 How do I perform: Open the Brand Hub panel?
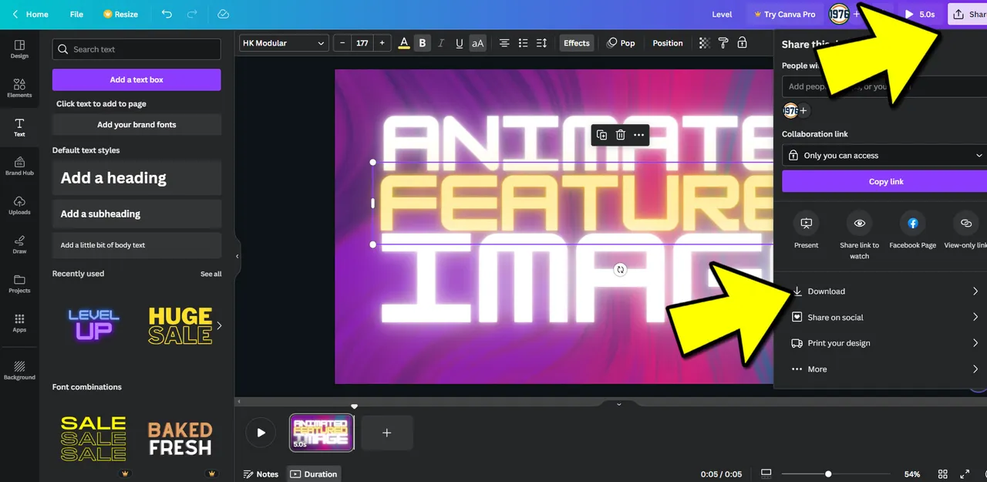click(19, 167)
